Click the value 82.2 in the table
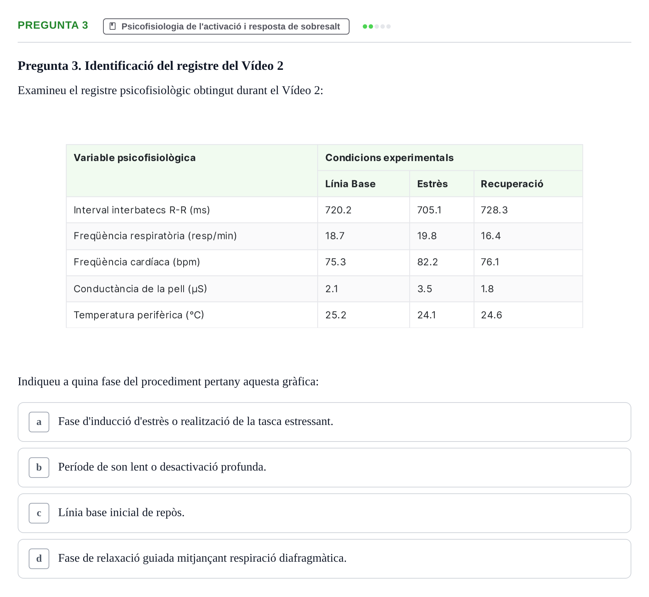649x597 pixels. 428,262
